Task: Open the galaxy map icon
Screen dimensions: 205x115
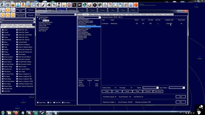Action: coord(79,5)
